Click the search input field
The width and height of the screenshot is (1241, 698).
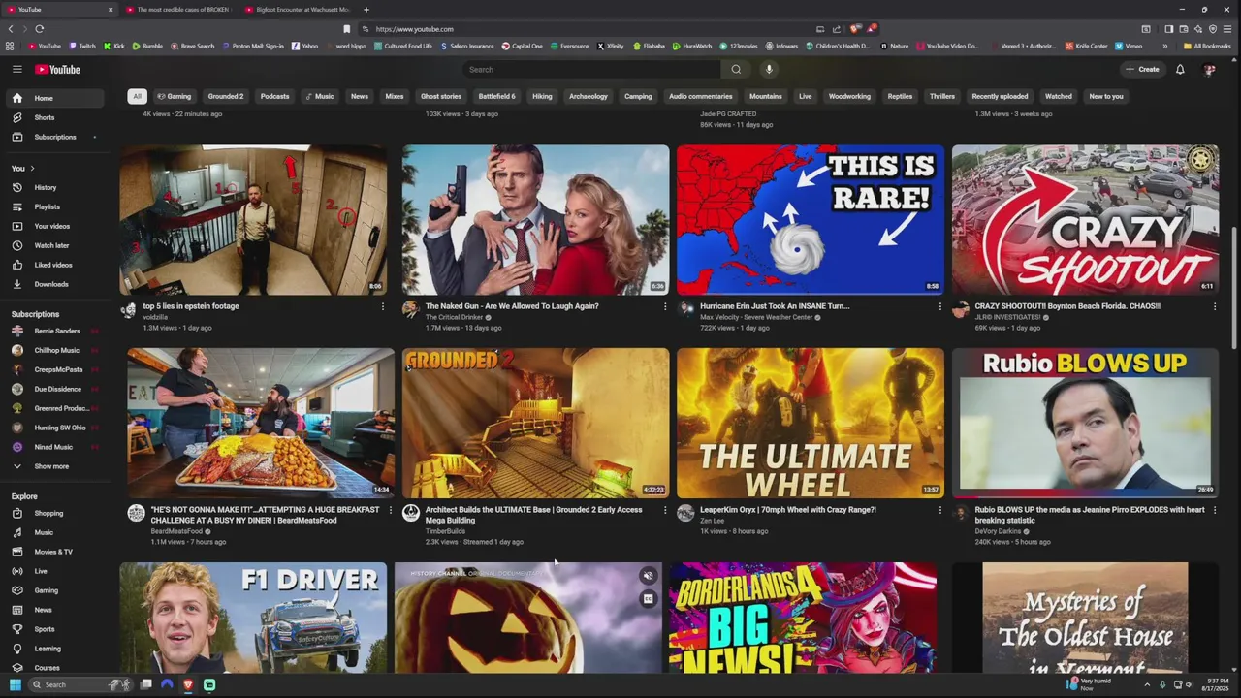coord(591,69)
